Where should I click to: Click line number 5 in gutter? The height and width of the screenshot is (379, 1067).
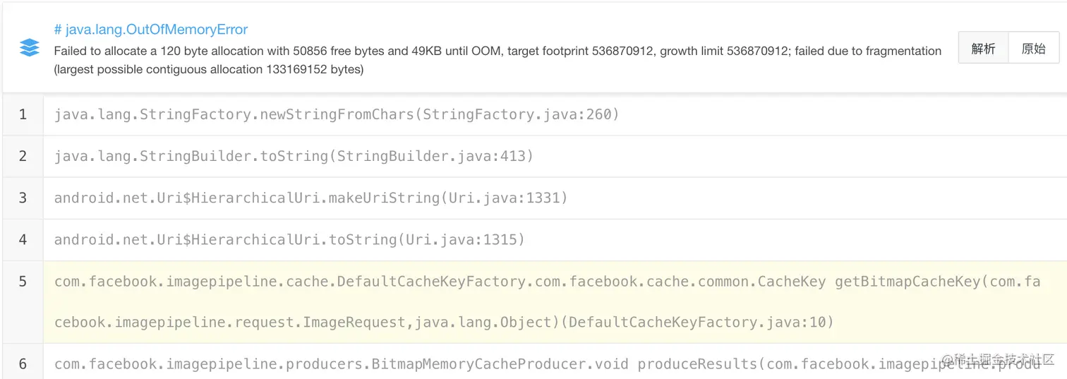[23, 282]
